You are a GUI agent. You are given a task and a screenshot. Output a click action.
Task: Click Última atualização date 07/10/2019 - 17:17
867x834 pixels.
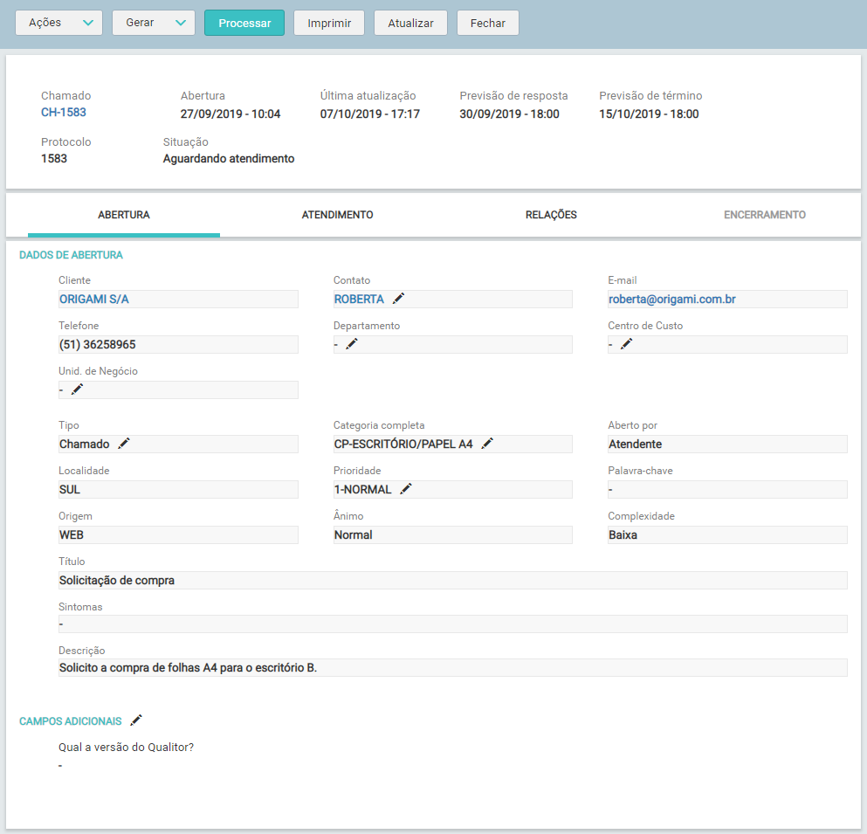pyautogui.click(x=370, y=114)
